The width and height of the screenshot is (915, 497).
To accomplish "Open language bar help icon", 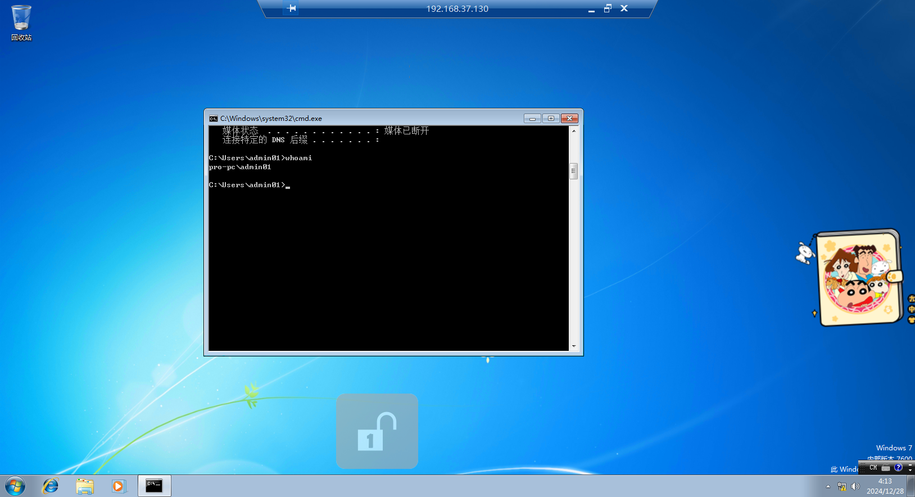I will pos(898,468).
